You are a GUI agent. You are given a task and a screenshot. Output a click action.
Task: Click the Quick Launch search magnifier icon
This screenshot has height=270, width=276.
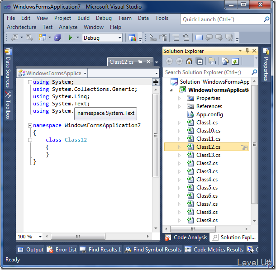266,19
